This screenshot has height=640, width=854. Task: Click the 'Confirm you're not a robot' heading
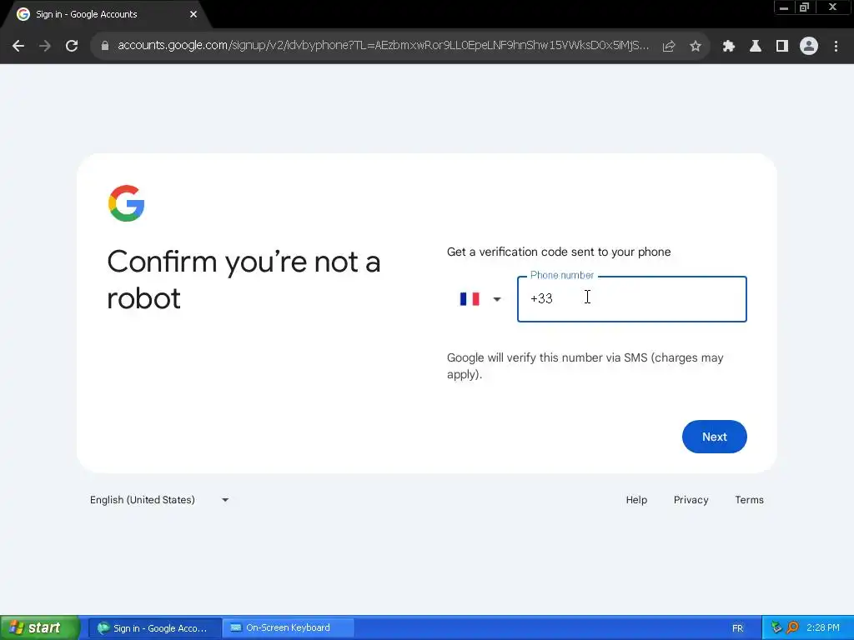tap(244, 280)
